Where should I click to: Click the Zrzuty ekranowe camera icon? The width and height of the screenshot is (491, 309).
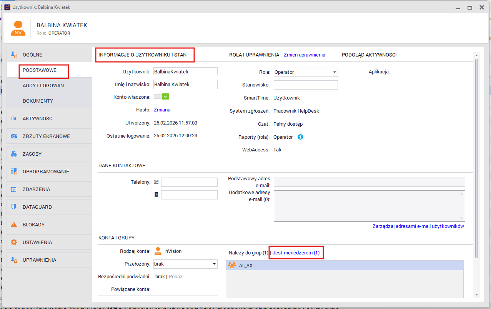click(x=14, y=136)
